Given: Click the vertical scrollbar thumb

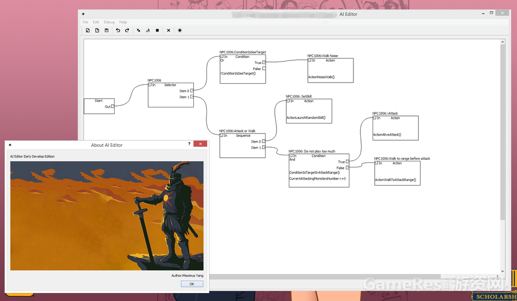Looking at the screenshot, I should (x=502, y=132).
